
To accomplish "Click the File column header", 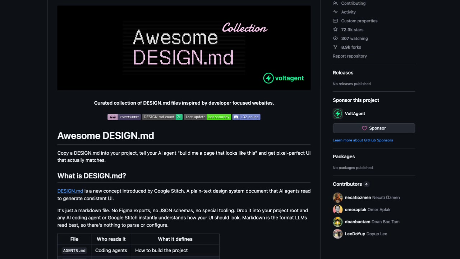I will click(74, 239).
